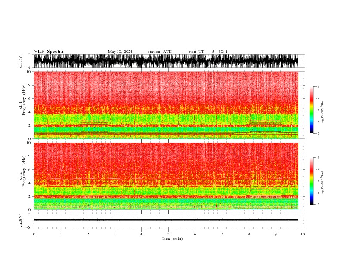
Task: Click the '-3' label on upper color bar
Action: pos(317,86)
